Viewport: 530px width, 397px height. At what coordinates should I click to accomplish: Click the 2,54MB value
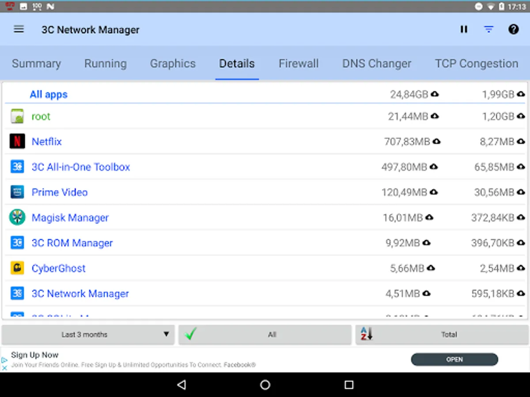497,268
